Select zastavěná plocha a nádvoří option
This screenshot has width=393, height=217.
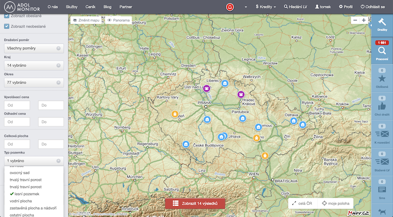(34, 208)
